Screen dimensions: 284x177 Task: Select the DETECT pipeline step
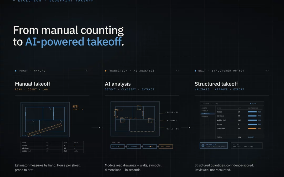[x=118, y=147]
